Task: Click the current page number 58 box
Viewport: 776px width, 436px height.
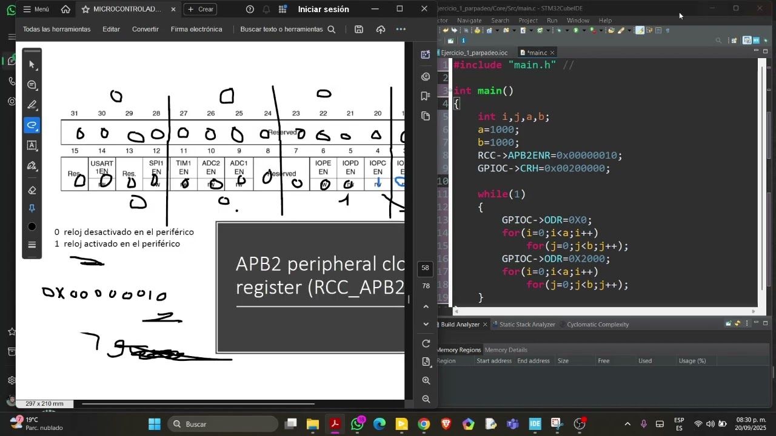Action: click(x=426, y=268)
